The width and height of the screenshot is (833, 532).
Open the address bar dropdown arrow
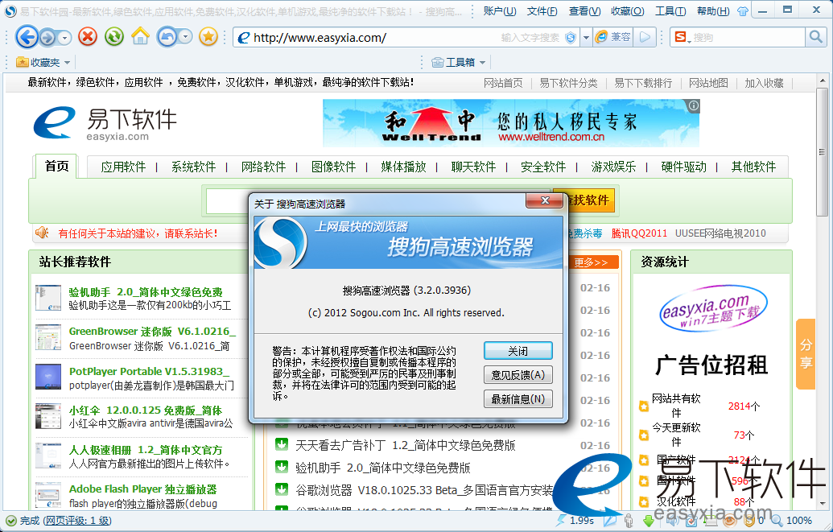pyautogui.click(x=586, y=37)
